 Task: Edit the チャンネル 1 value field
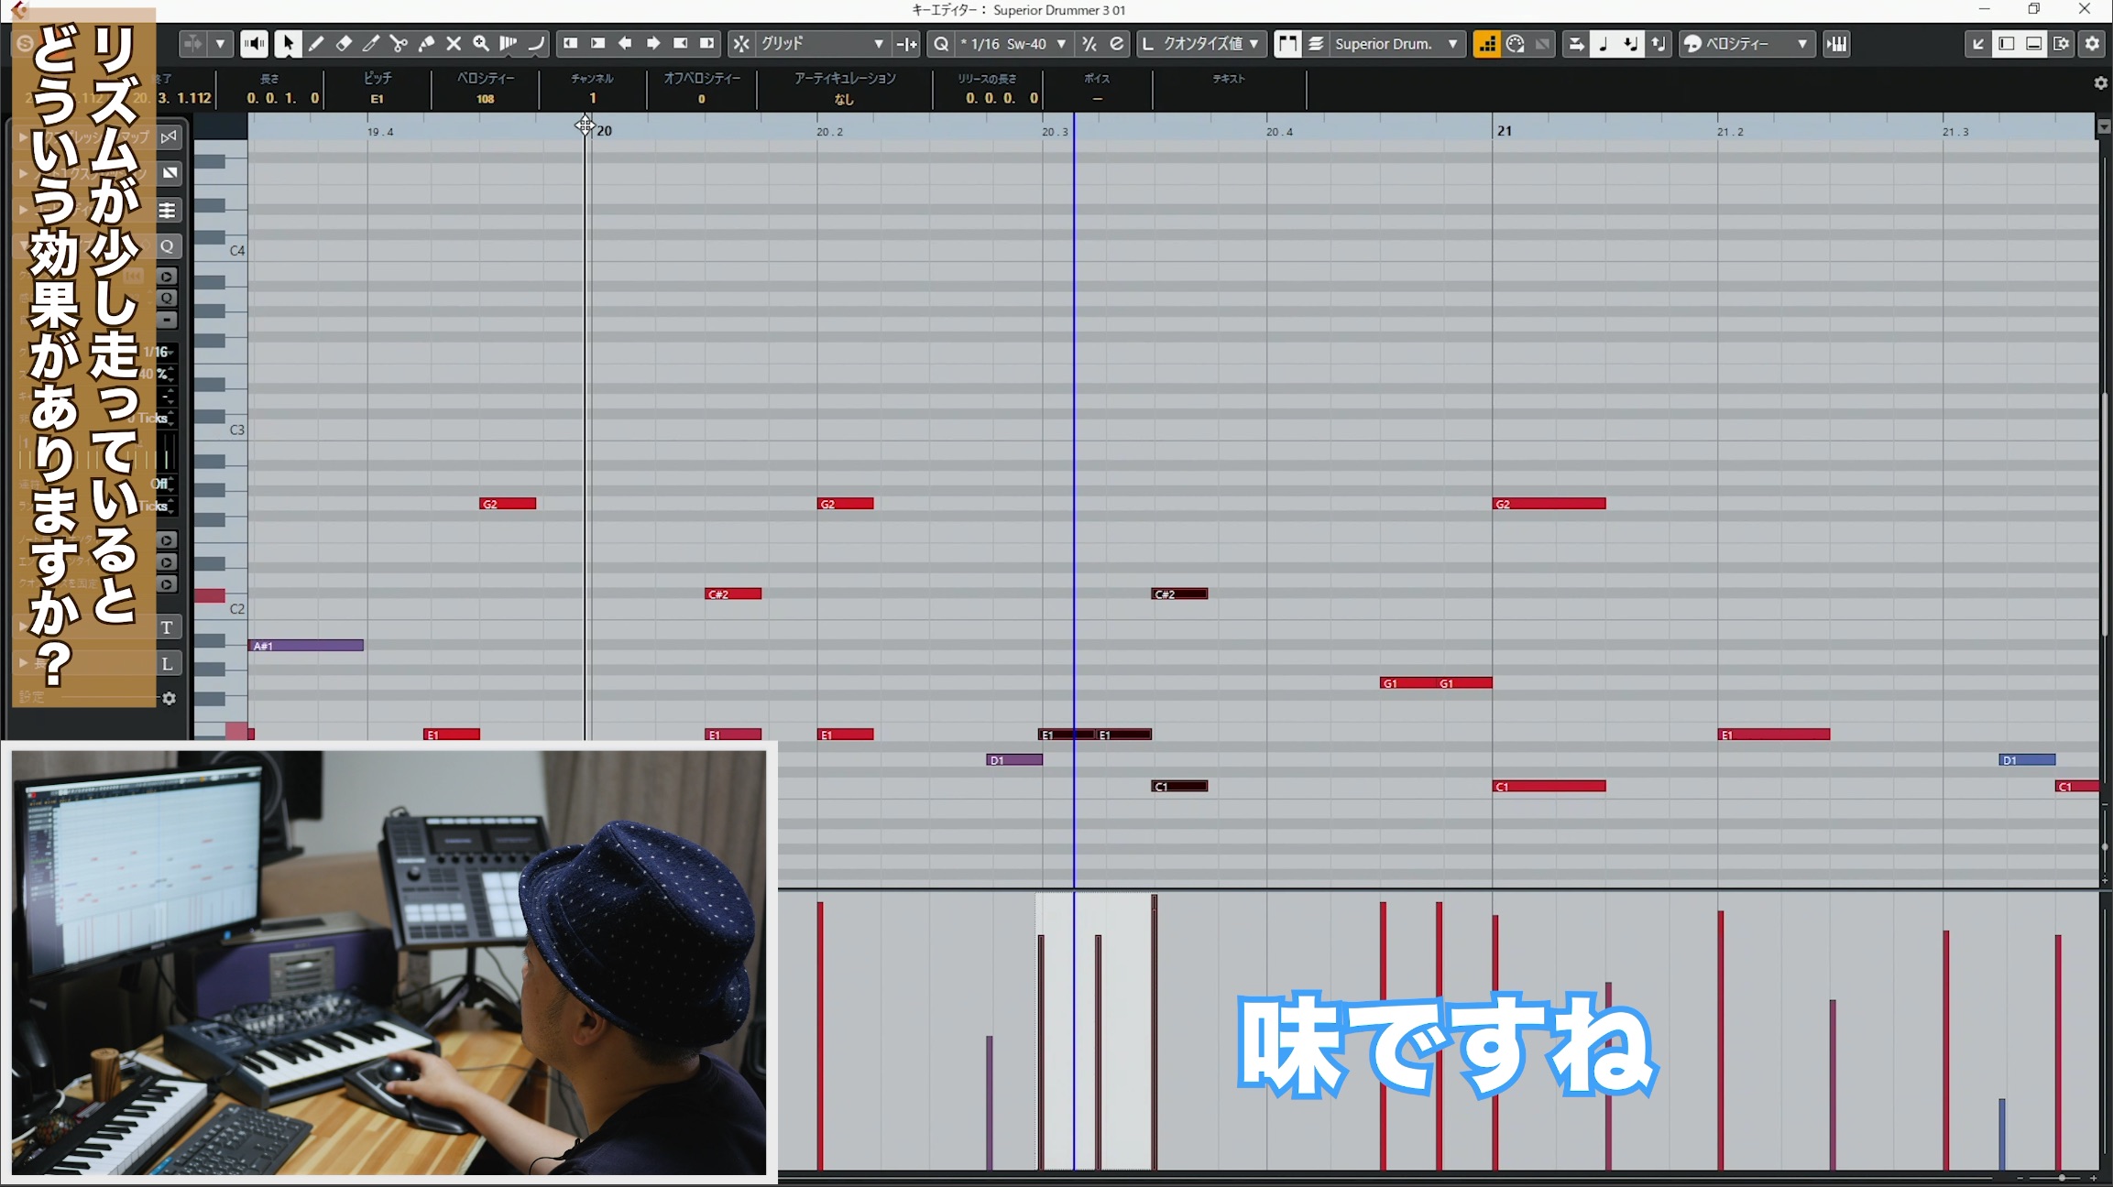(x=593, y=98)
